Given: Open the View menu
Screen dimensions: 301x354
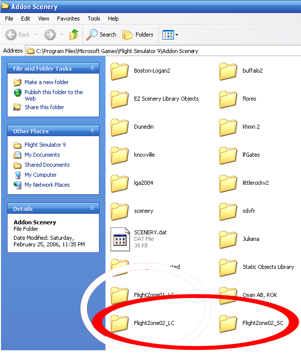Looking at the screenshot, I should pos(43,19).
